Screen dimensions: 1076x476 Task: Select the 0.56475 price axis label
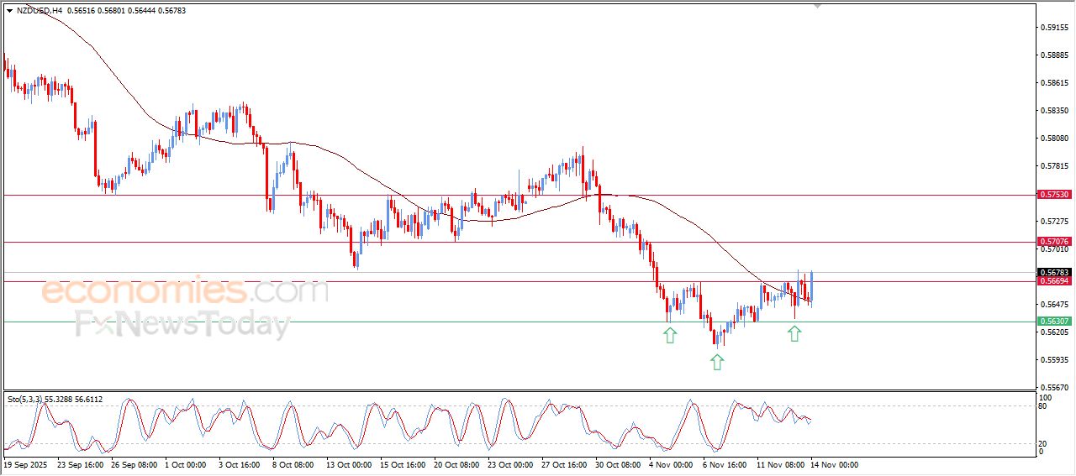click(1054, 305)
